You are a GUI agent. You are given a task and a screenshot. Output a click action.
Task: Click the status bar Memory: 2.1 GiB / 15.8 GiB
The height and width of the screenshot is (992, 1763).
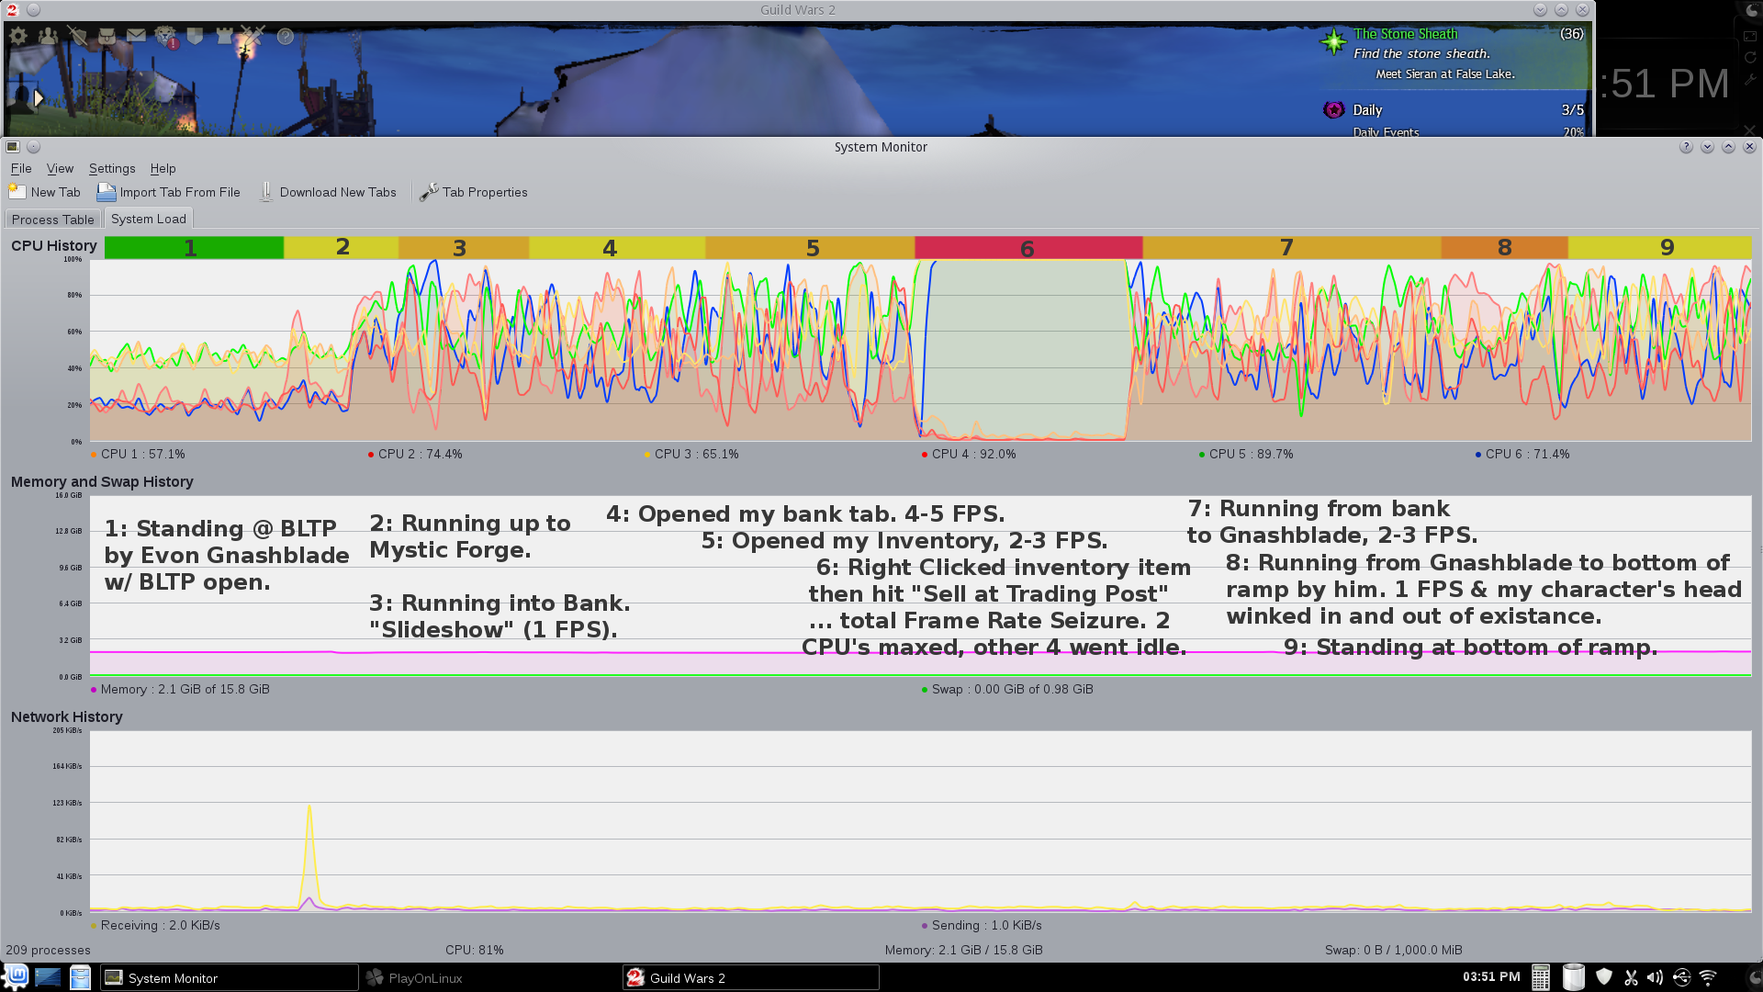pos(963,951)
